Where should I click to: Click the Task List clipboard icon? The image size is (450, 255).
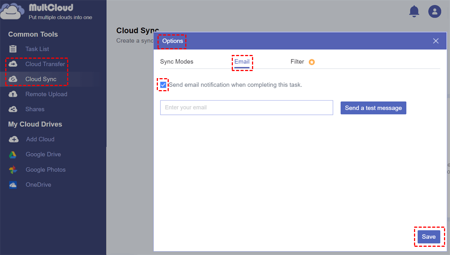click(x=13, y=49)
